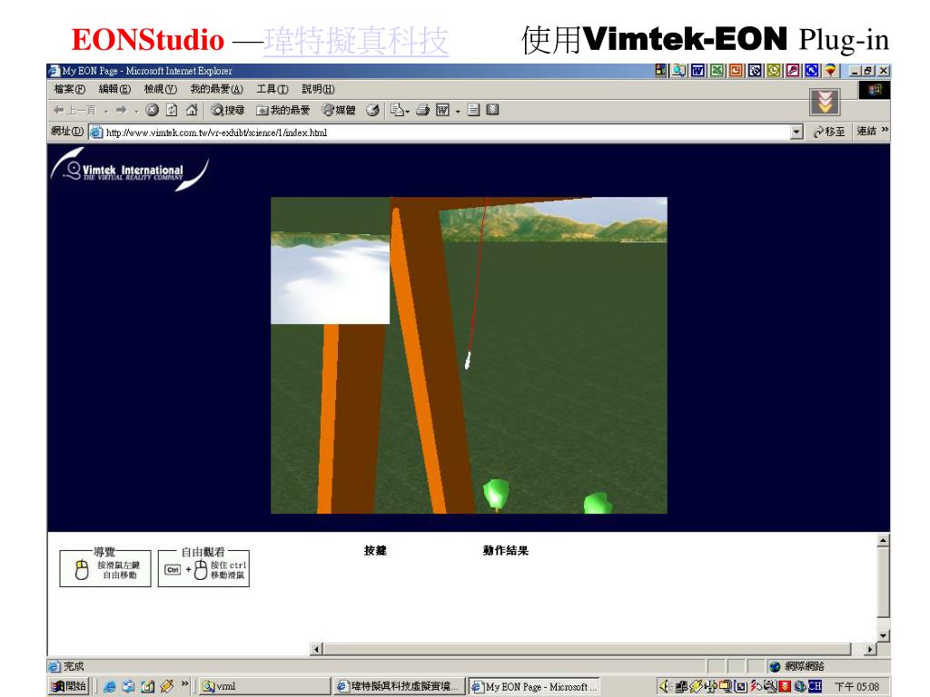The width and height of the screenshot is (930, 697).
Task: Open the 檢視(V) menu
Action: (x=160, y=89)
